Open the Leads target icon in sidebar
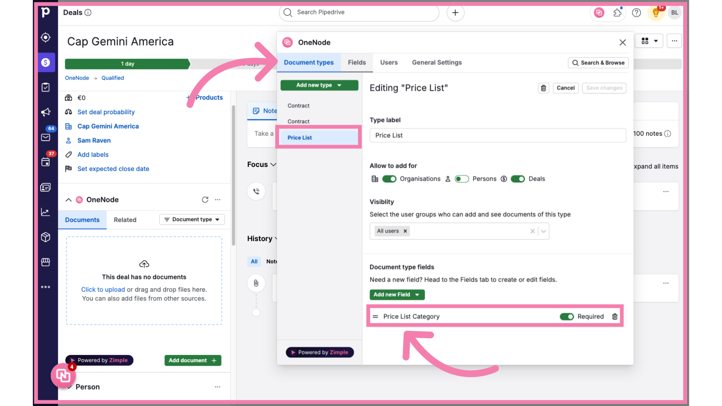The height and width of the screenshot is (406, 722). [46, 37]
